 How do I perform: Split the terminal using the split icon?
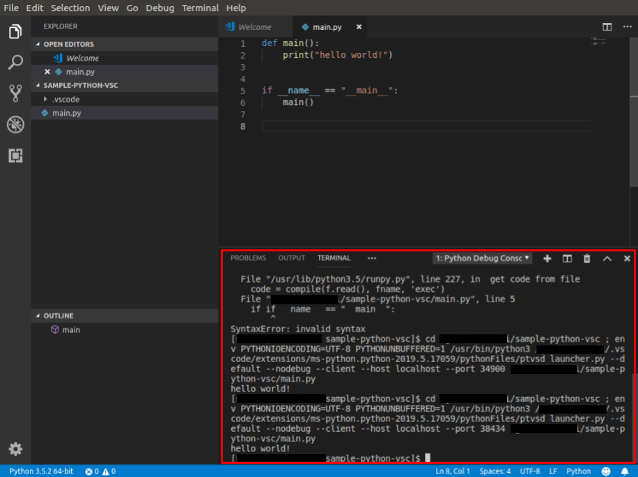[566, 258]
